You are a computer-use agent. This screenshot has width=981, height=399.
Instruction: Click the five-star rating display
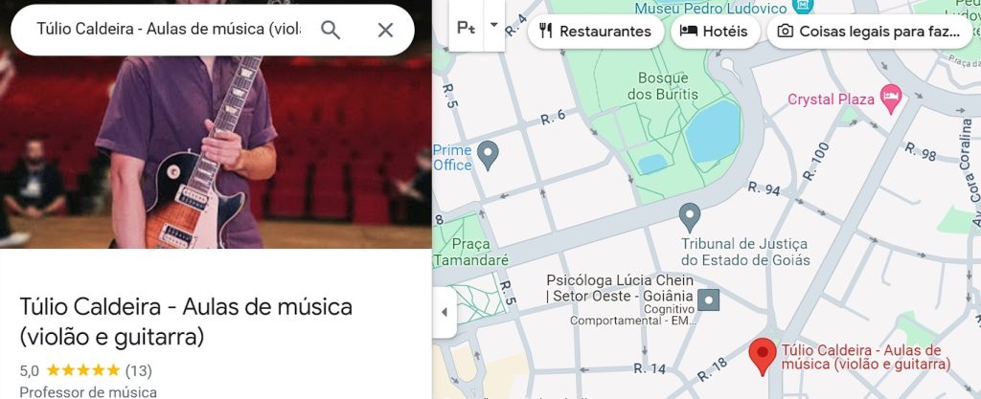(83, 371)
